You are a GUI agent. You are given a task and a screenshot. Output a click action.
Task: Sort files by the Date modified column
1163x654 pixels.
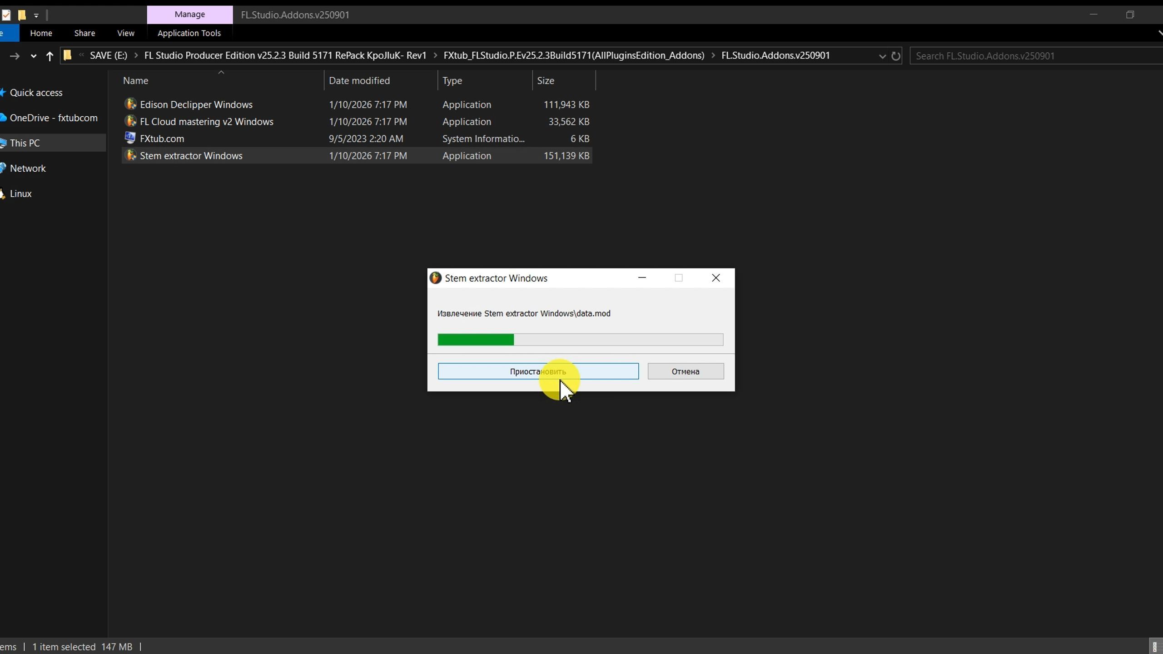(359, 80)
